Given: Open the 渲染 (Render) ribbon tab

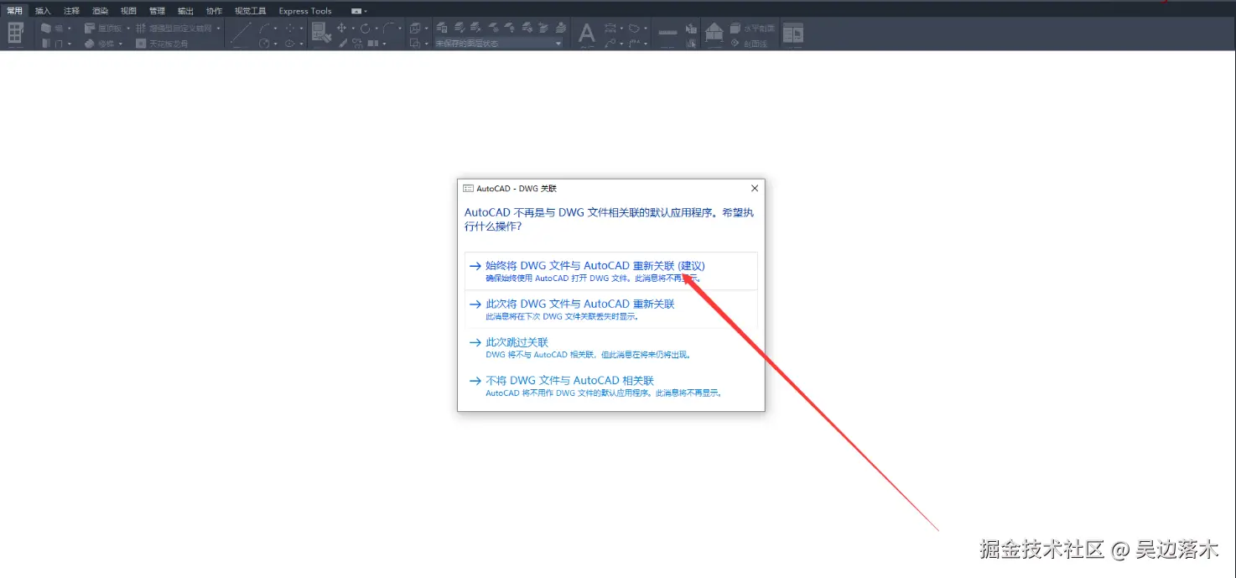Looking at the screenshot, I should pyautogui.click(x=100, y=11).
